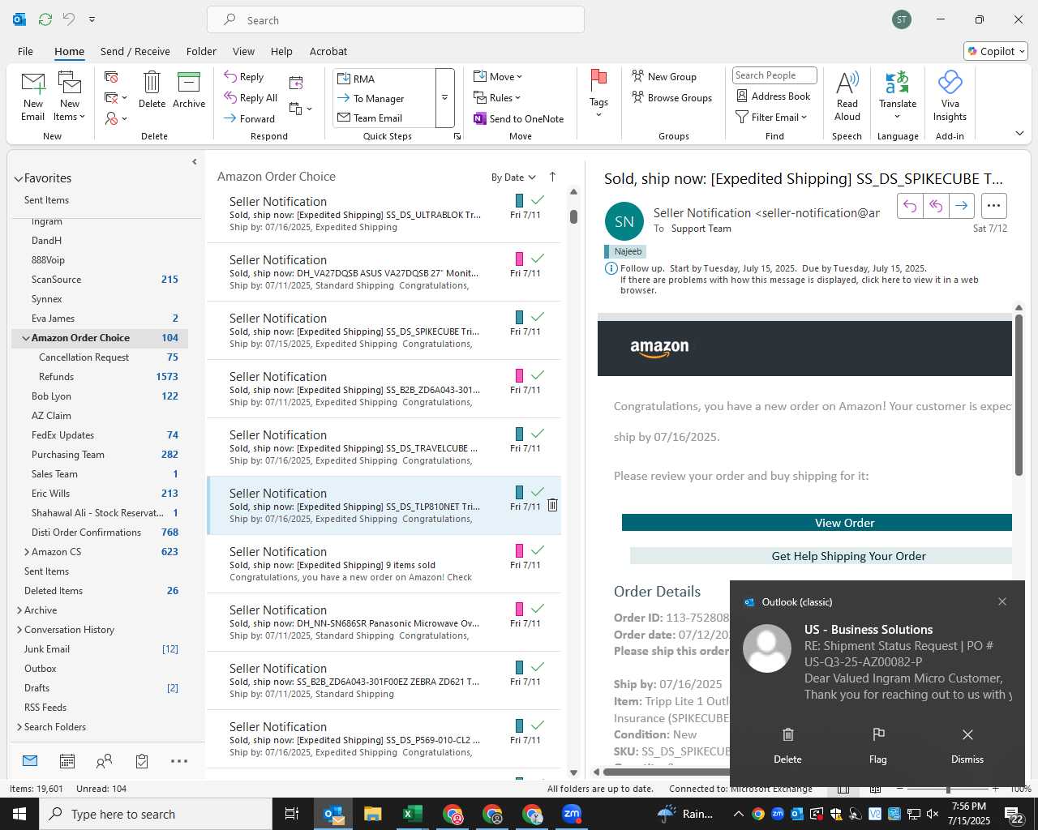Click Browse Groups
This screenshot has height=830, width=1038.
point(672,97)
